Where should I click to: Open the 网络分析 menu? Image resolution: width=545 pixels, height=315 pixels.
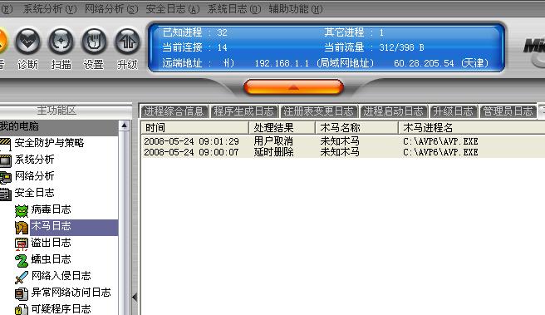pos(111,9)
